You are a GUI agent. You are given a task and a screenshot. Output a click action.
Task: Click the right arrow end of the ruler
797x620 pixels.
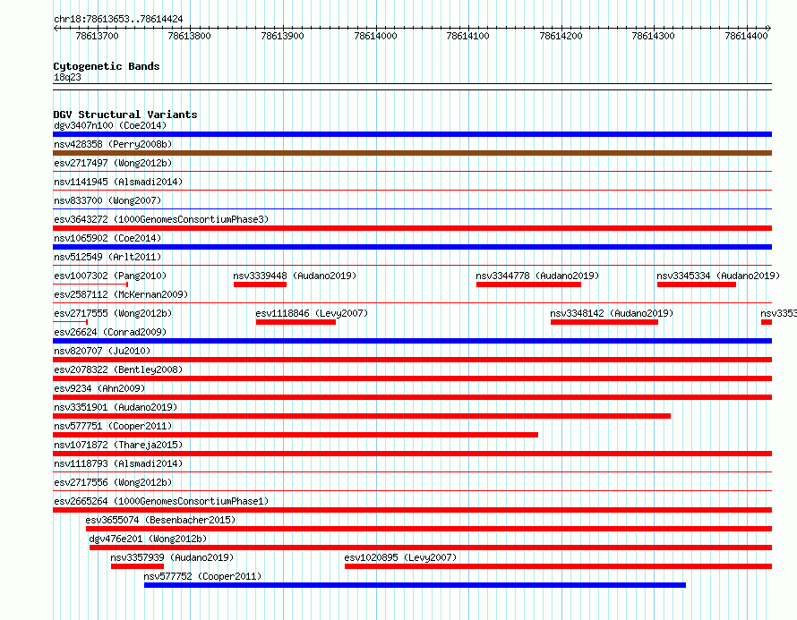point(769,29)
